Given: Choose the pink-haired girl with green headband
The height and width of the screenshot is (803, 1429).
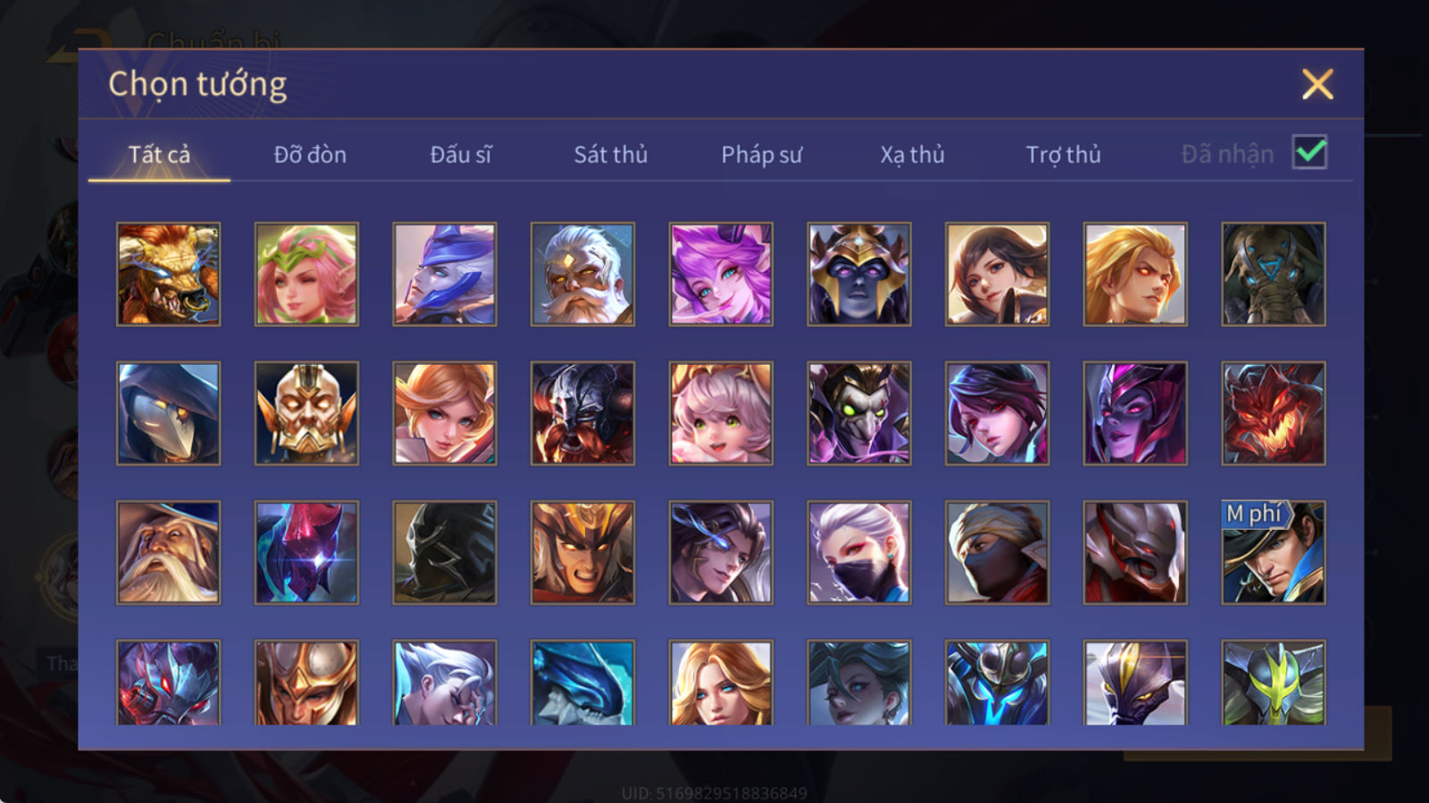Looking at the screenshot, I should tap(306, 274).
